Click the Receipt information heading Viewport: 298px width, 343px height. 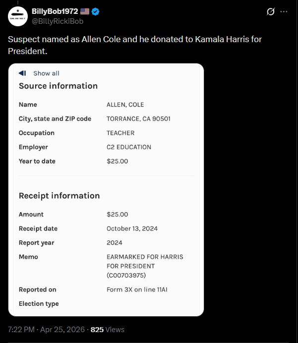click(60, 196)
